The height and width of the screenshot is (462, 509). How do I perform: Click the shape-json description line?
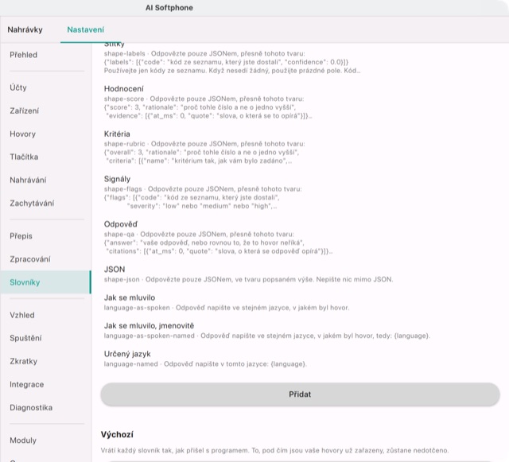(248, 279)
